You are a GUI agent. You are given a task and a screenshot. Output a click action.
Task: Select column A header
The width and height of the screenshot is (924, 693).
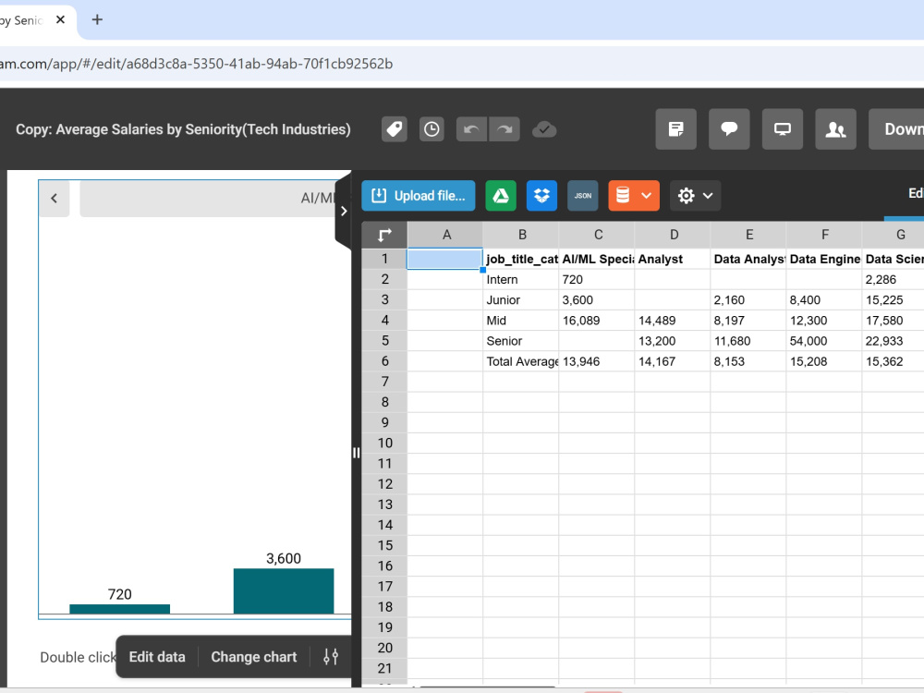(445, 235)
